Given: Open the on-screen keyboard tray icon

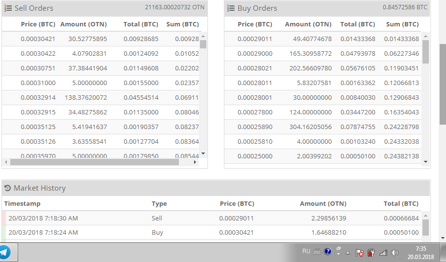Looking at the screenshot, I should pos(317,252).
